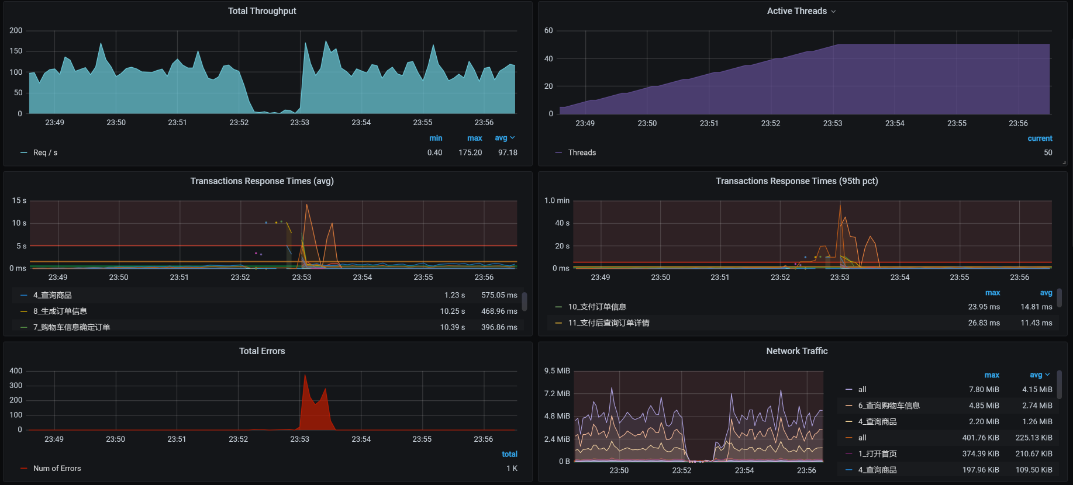Click the current column header in Active Threads
This screenshot has height=485, width=1073.
tap(1040, 138)
